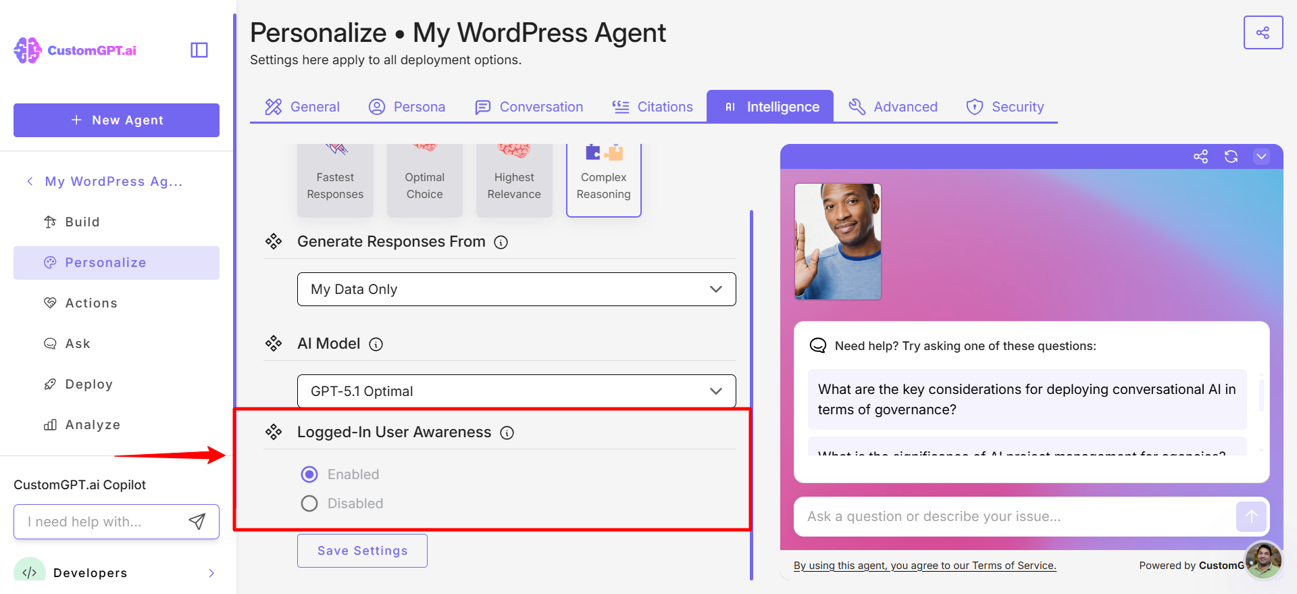
Task: Send the chat message with up arrow
Action: tap(1251, 517)
